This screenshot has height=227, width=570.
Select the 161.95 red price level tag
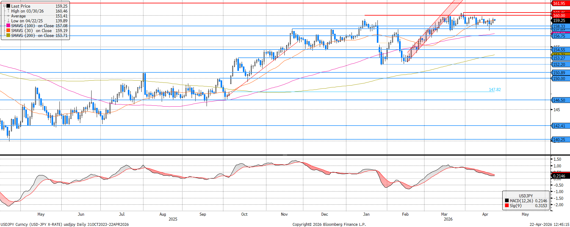560,3
